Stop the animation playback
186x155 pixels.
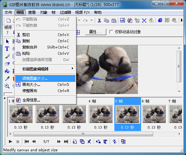(x=18, y=142)
